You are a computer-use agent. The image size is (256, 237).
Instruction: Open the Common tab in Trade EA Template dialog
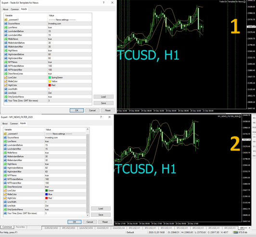(x=15, y=9)
